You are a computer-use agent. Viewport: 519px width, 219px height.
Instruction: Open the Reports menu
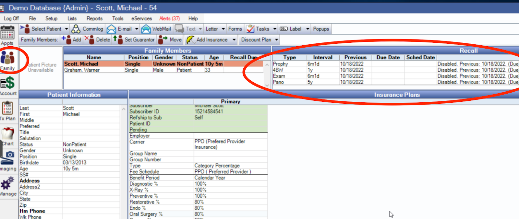94,18
